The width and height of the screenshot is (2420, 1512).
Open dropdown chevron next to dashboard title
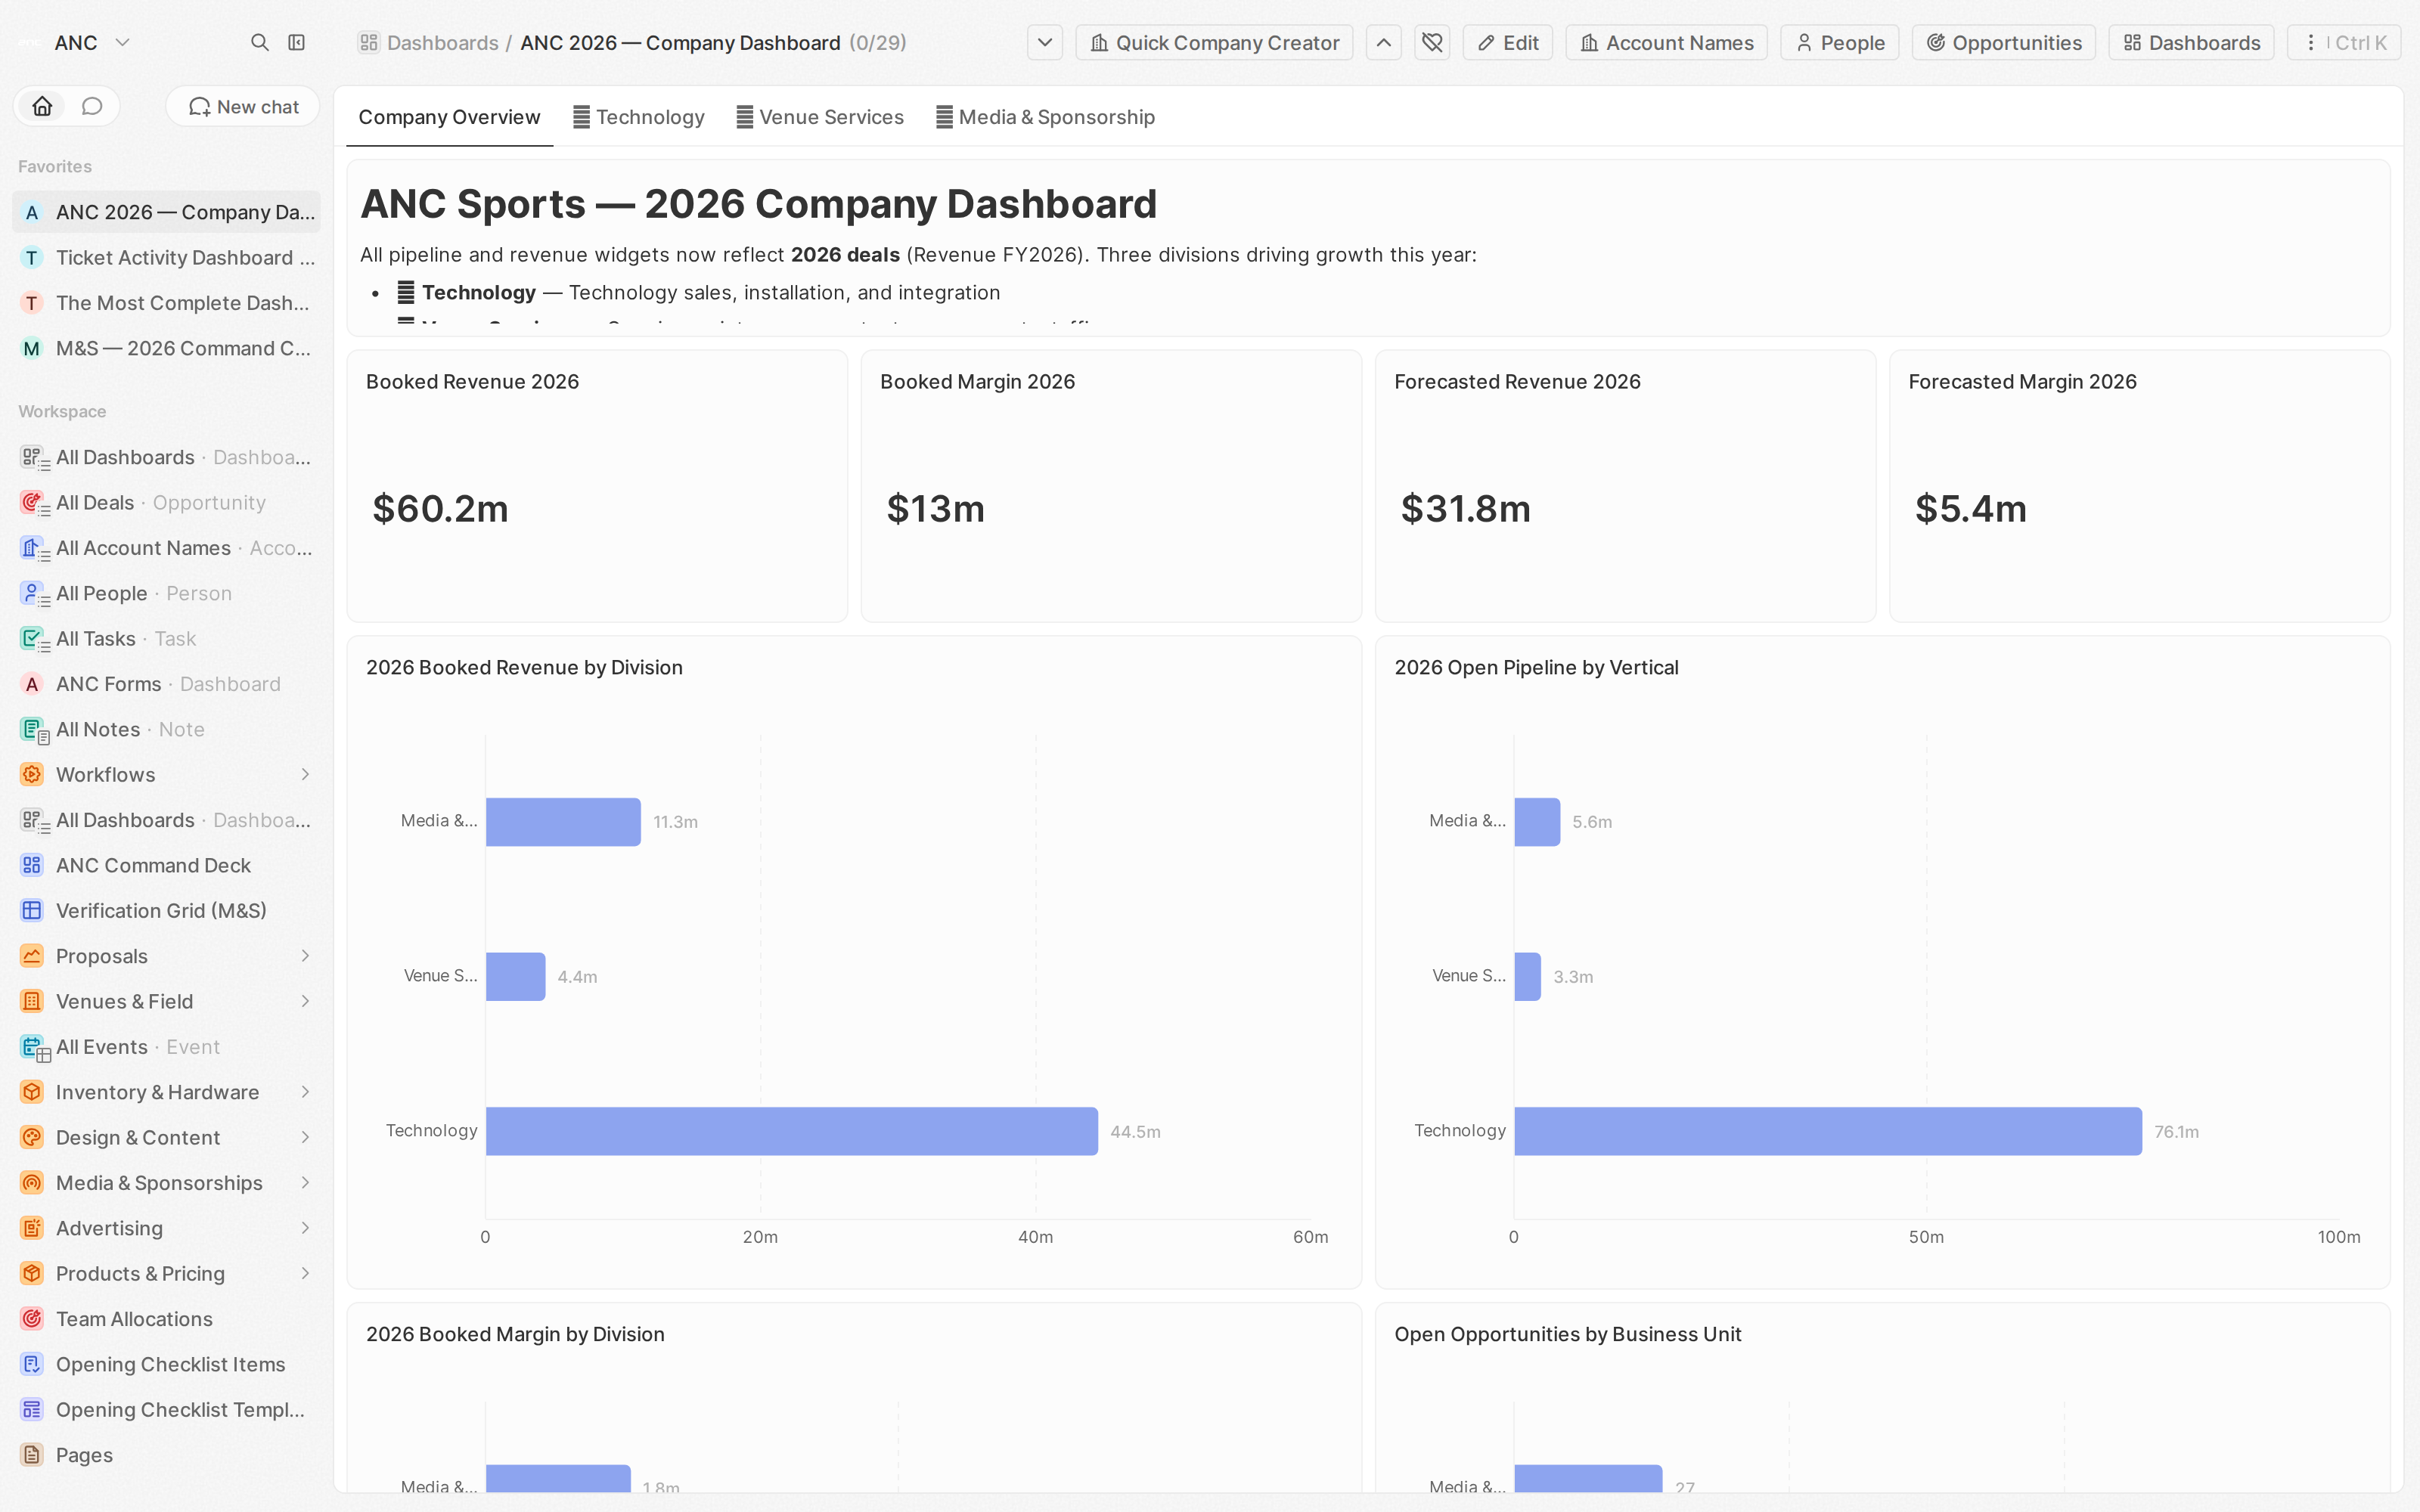point(1045,42)
